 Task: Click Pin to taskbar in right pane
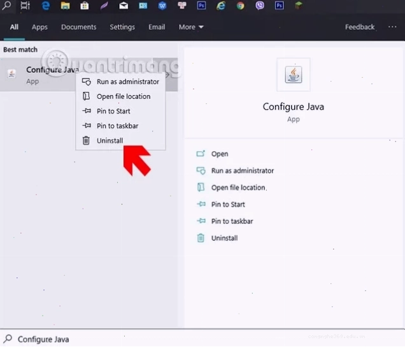[225, 221]
